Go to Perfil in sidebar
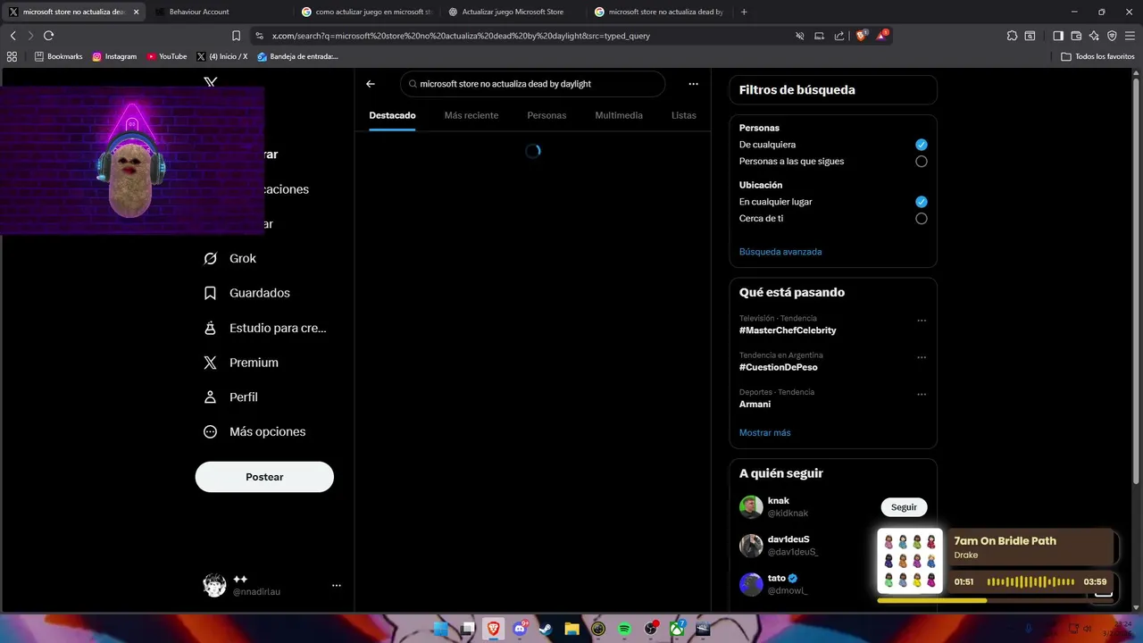The image size is (1143, 643). [x=230, y=397]
